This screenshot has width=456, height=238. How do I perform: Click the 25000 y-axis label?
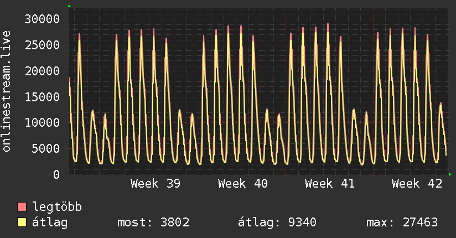tap(42, 45)
